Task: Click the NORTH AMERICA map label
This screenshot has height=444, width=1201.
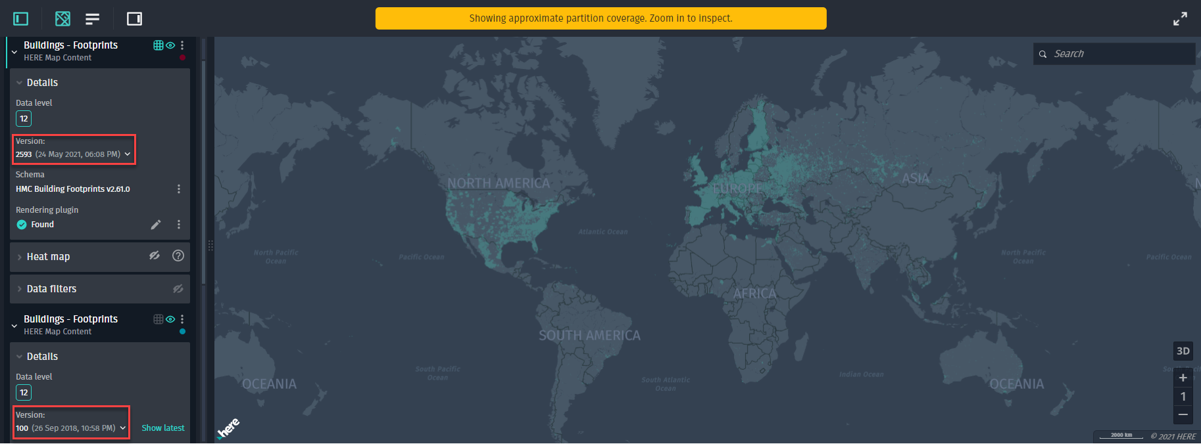Action: pyautogui.click(x=499, y=183)
